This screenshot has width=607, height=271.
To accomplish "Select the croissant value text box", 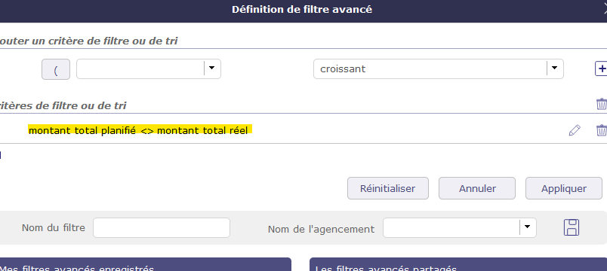I will tap(430, 69).
